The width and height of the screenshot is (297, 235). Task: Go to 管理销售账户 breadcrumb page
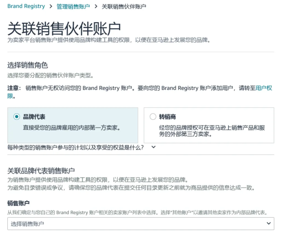point(73,6)
